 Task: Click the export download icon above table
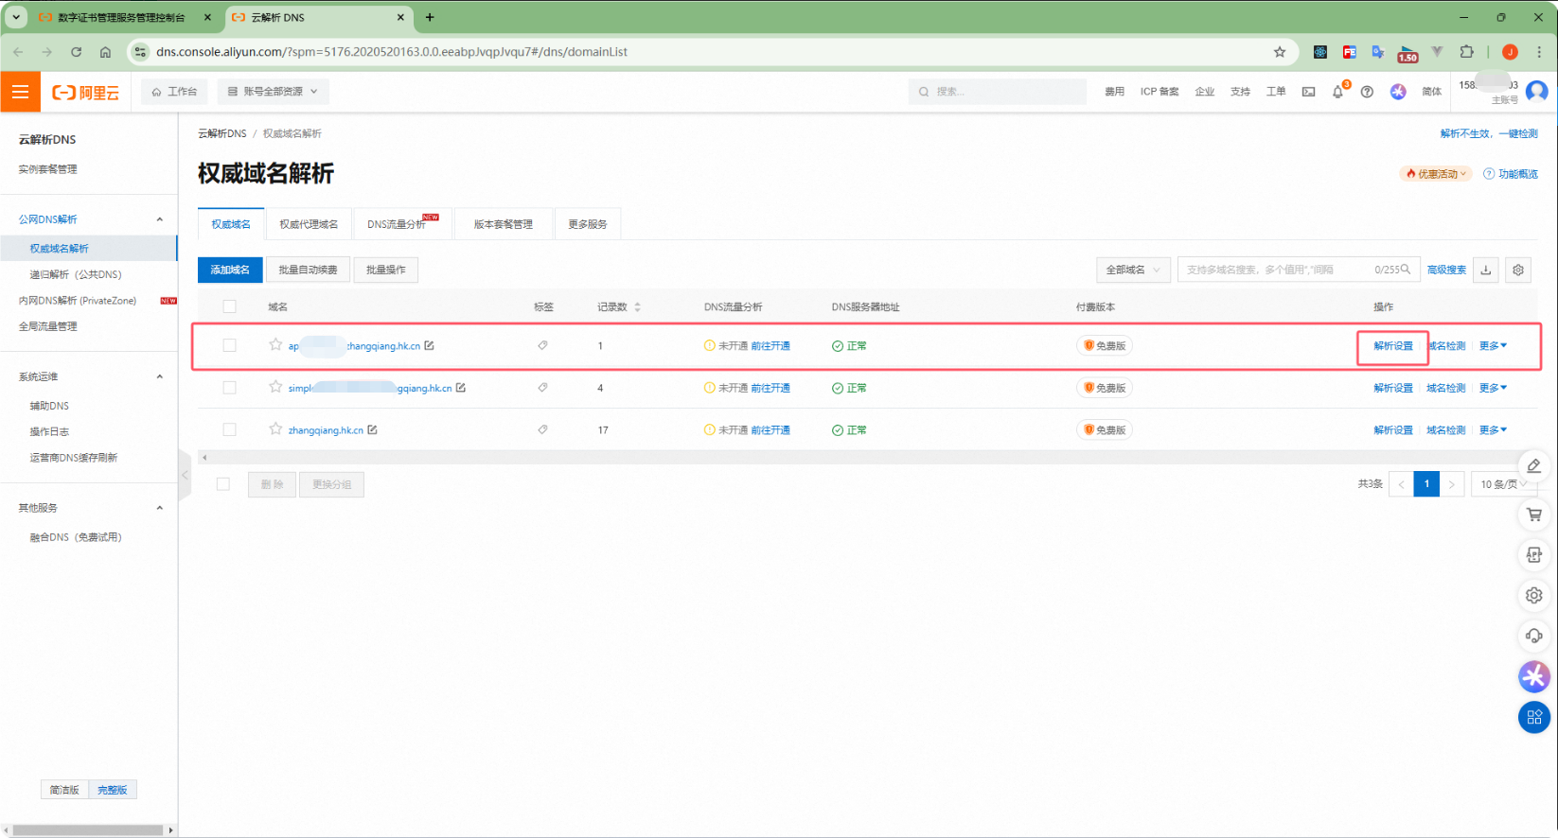[x=1486, y=270]
